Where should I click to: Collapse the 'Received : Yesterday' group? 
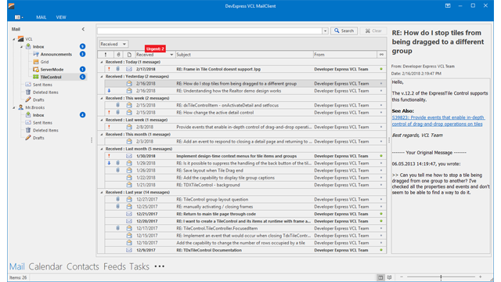coord(102,77)
